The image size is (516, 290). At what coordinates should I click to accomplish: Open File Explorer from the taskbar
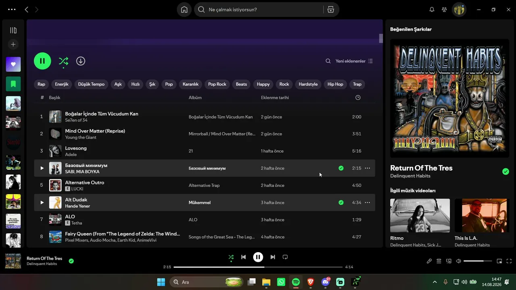click(266, 282)
